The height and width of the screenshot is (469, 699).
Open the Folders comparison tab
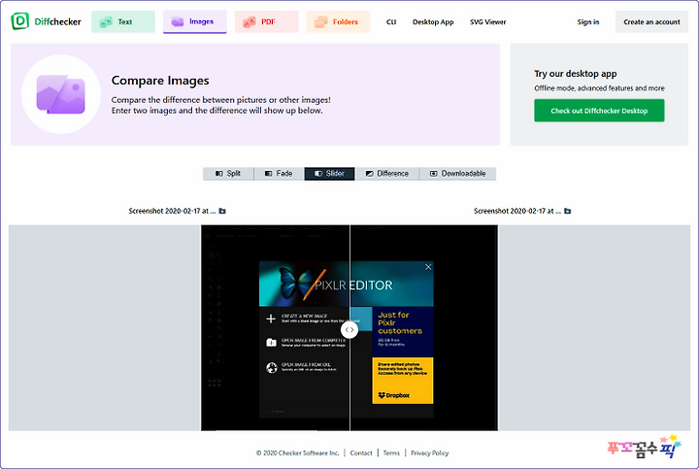pyautogui.click(x=339, y=21)
